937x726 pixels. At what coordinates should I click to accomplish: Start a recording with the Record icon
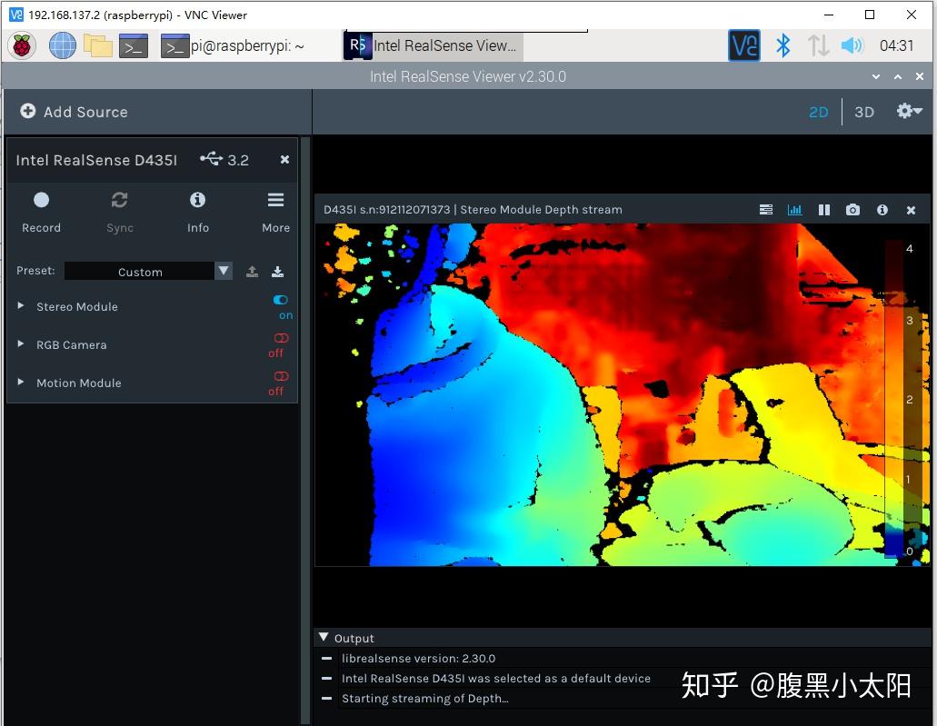41,200
